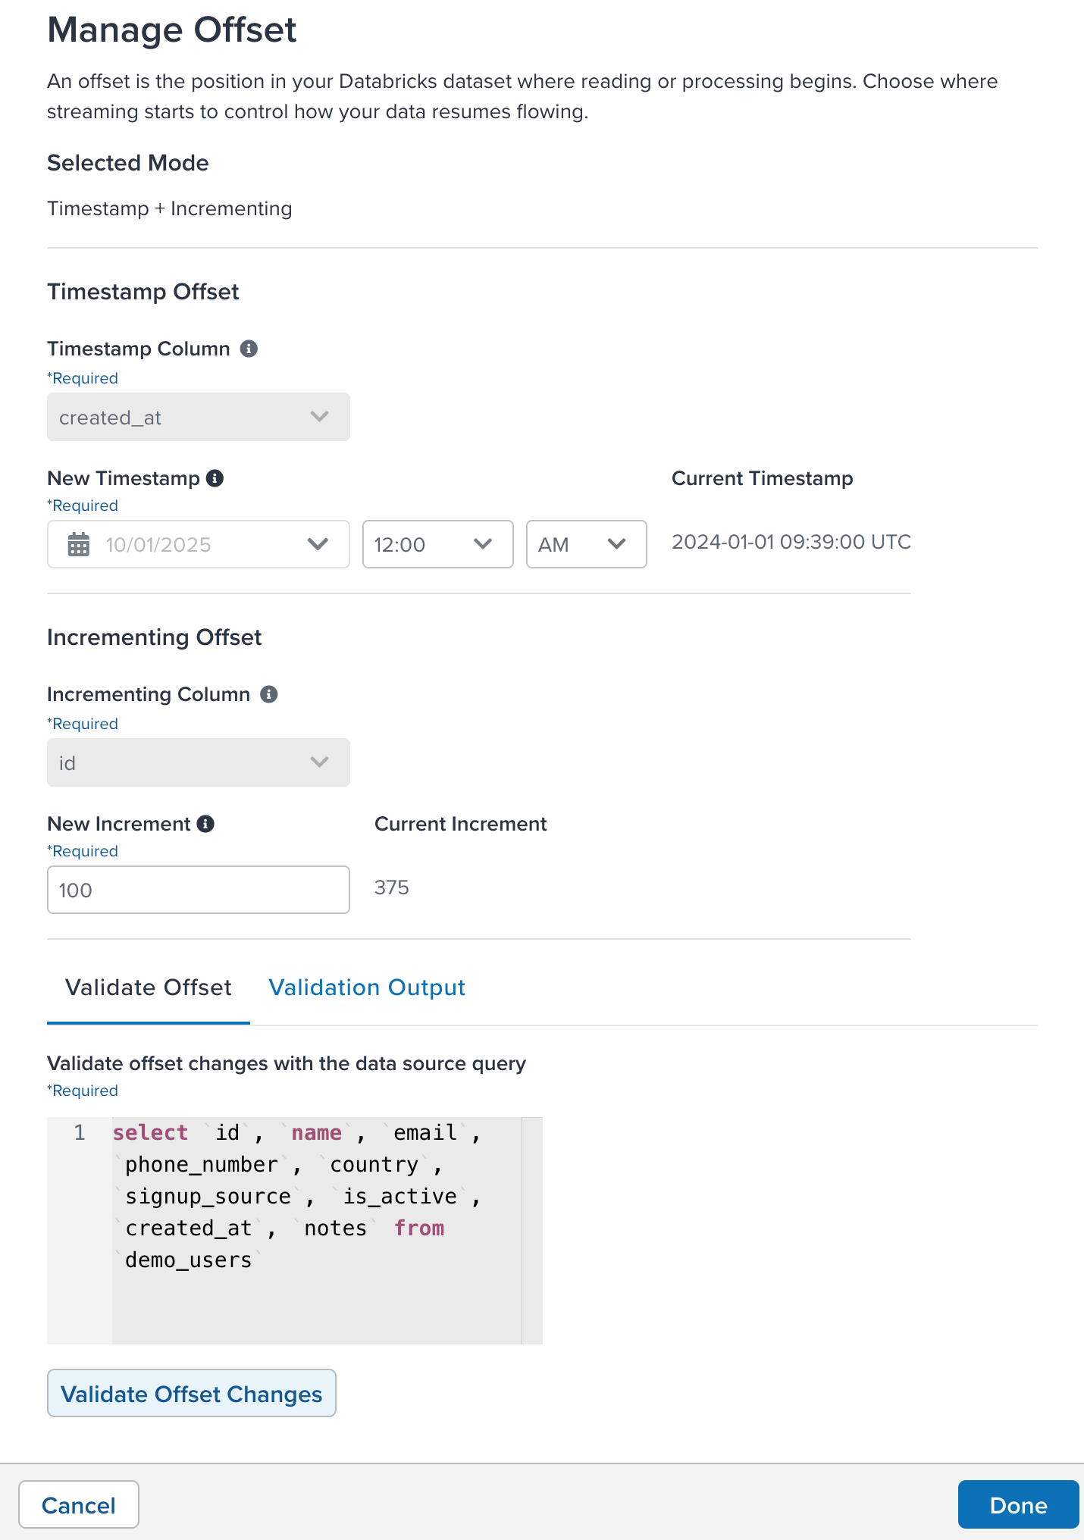Viewport: 1084px width, 1540px height.
Task: Open the 12:00 time dropdown
Action: pos(437,544)
